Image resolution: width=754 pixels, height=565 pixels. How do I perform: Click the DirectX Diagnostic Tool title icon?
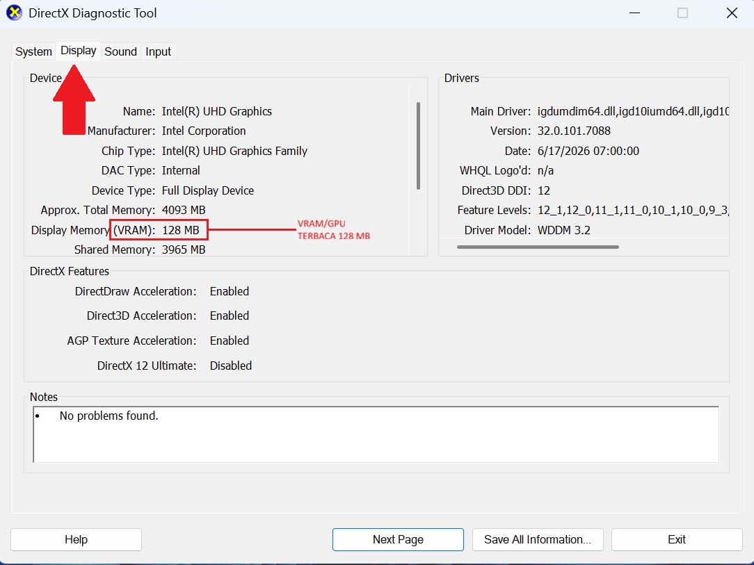14,13
